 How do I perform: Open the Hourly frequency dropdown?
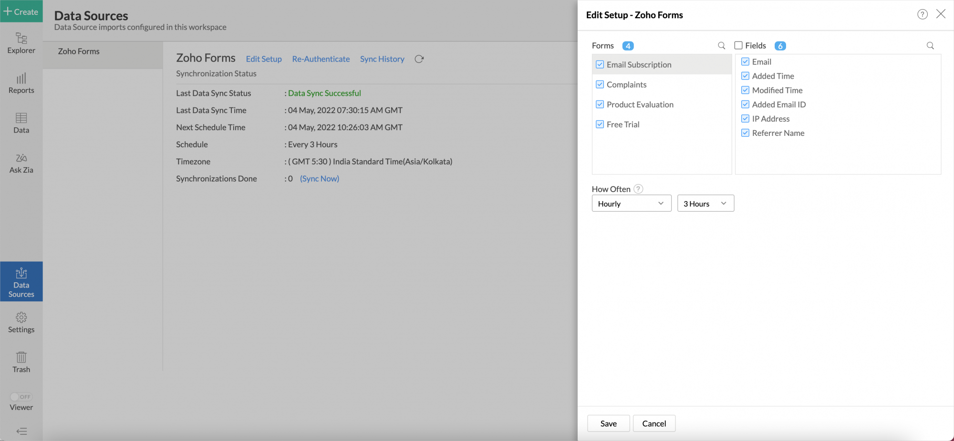coord(632,204)
